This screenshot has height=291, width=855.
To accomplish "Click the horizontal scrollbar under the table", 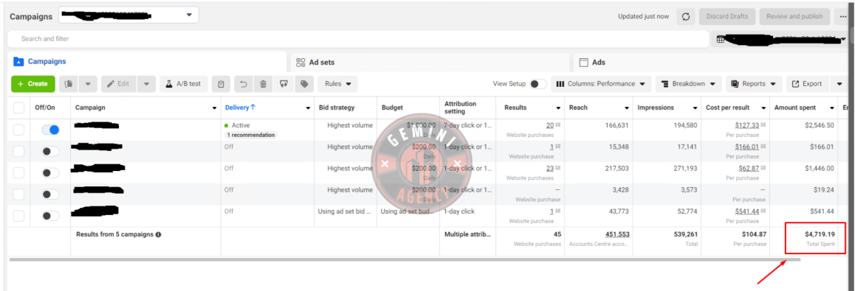I will coord(405,260).
